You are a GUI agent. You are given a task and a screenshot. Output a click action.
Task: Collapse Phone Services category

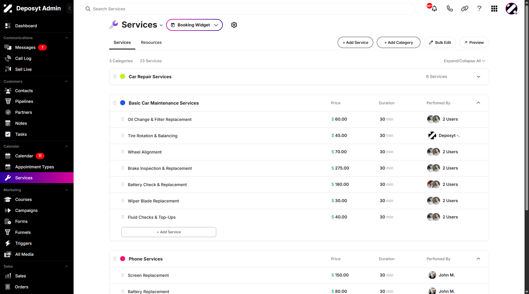click(x=478, y=259)
